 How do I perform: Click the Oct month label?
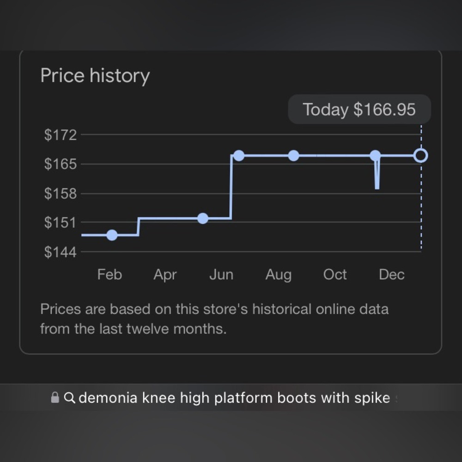[335, 274]
